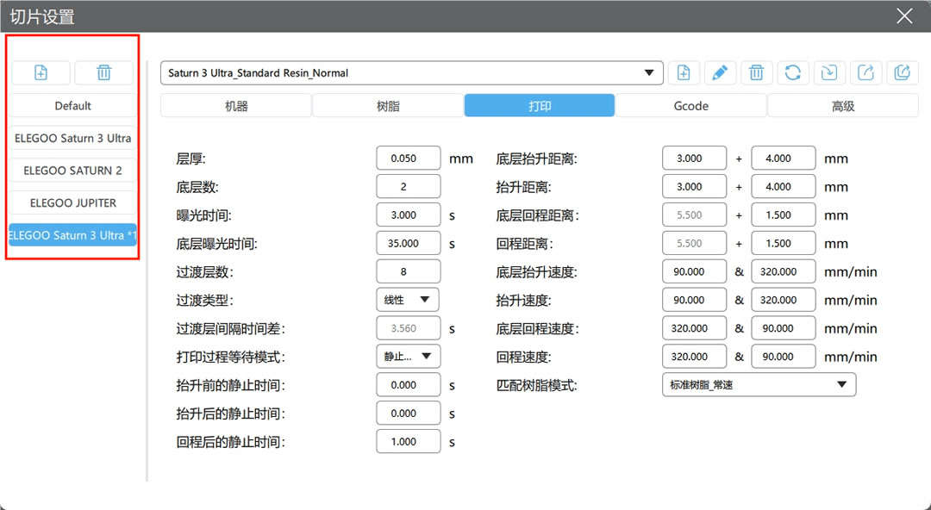
Task: Reset preset with the refresh icon
Action: pyautogui.click(x=793, y=72)
